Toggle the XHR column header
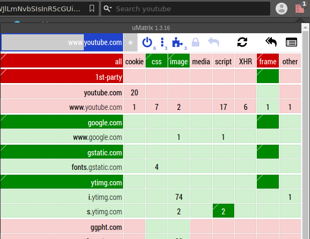310x239 pixels. [246, 61]
